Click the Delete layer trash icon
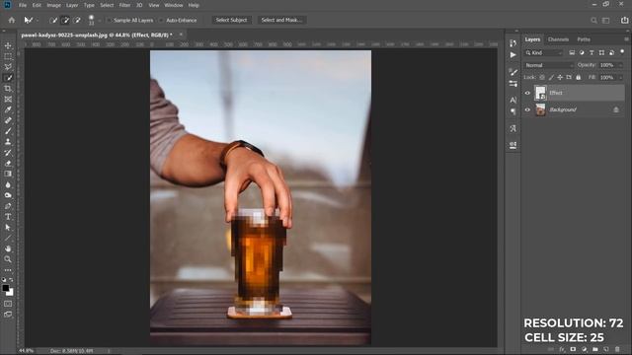Viewport: 632px width, 355px height. 617,349
